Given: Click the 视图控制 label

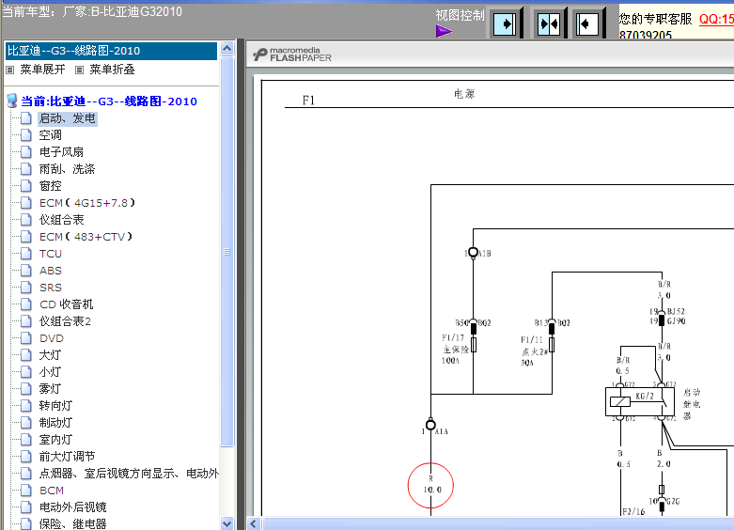Looking at the screenshot, I should [461, 15].
